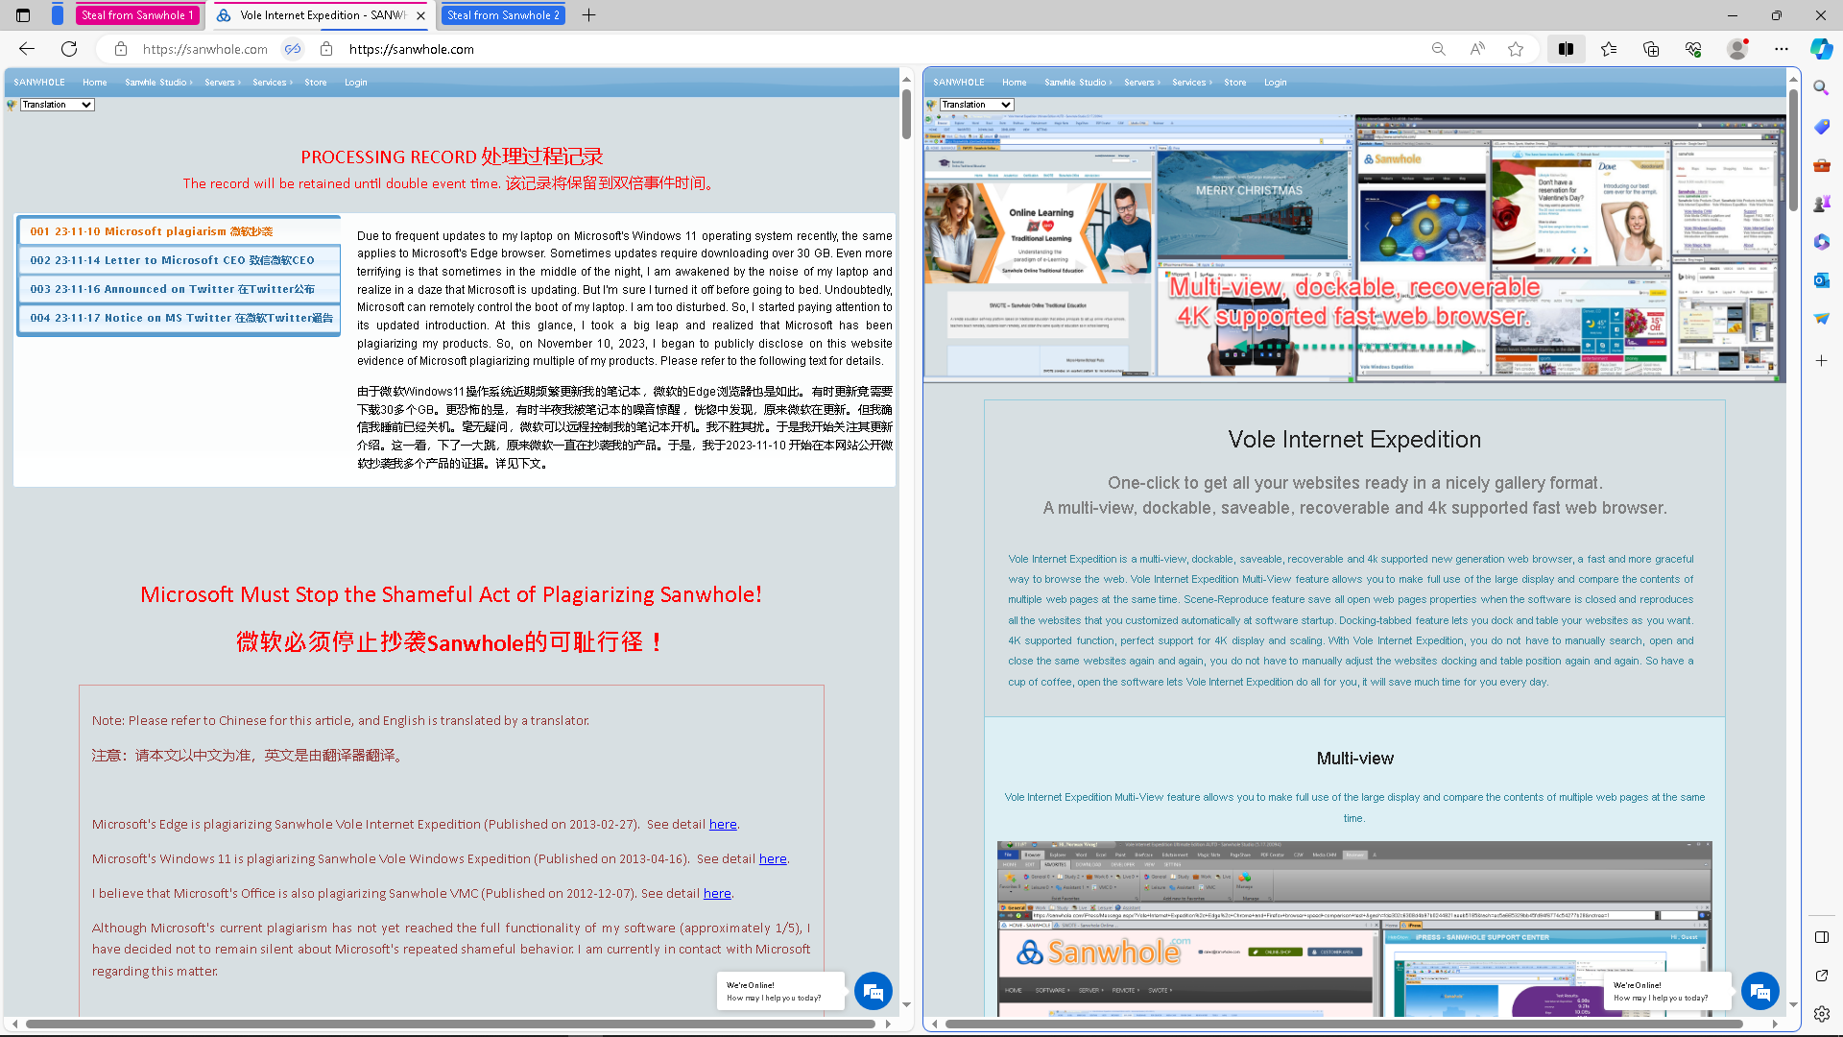The image size is (1843, 1037).
Task: Open Translation dropdown in the right pane
Action: [x=976, y=105]
